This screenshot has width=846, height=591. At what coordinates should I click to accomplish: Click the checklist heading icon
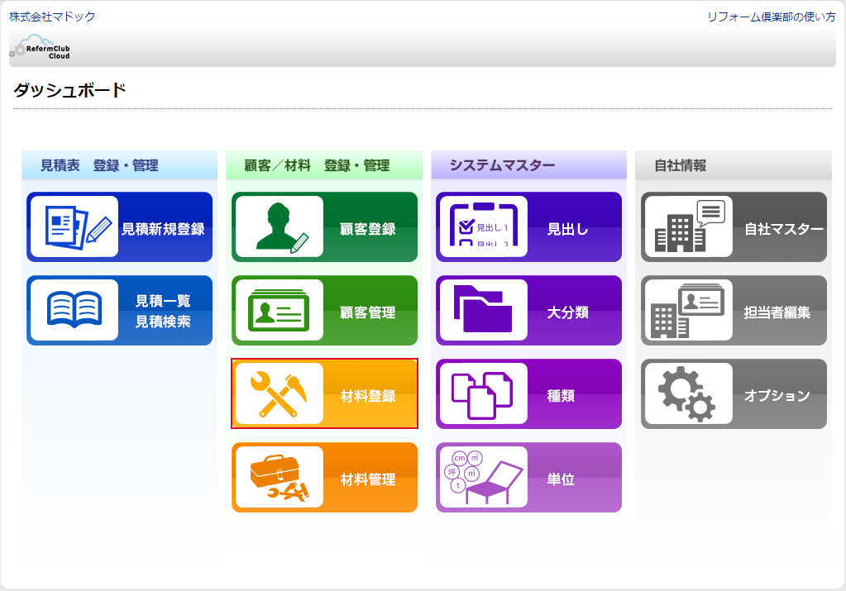click(x=483, y=227)
